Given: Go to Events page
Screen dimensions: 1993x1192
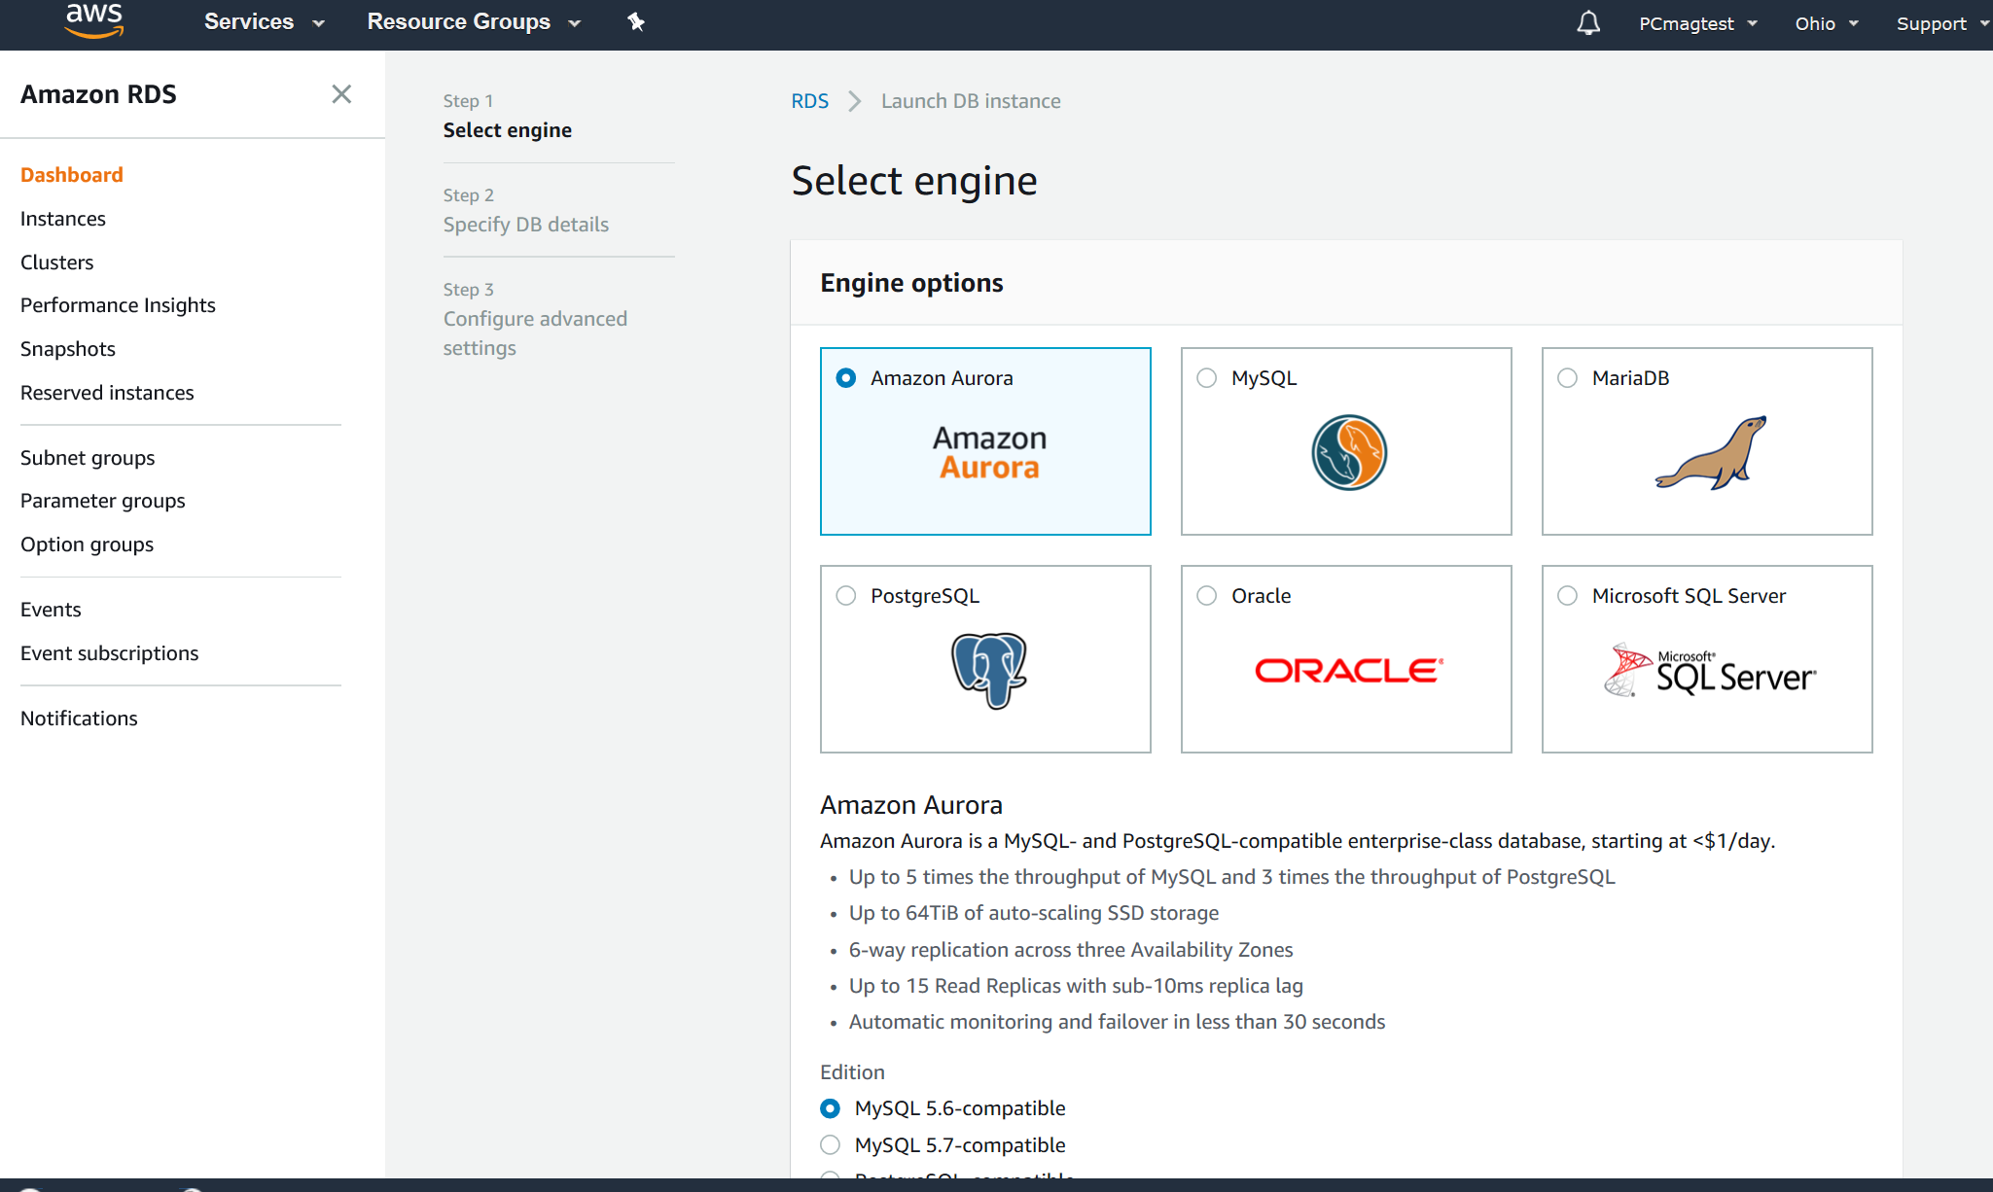Looking at the screenshot, I should tap(51, 610).
